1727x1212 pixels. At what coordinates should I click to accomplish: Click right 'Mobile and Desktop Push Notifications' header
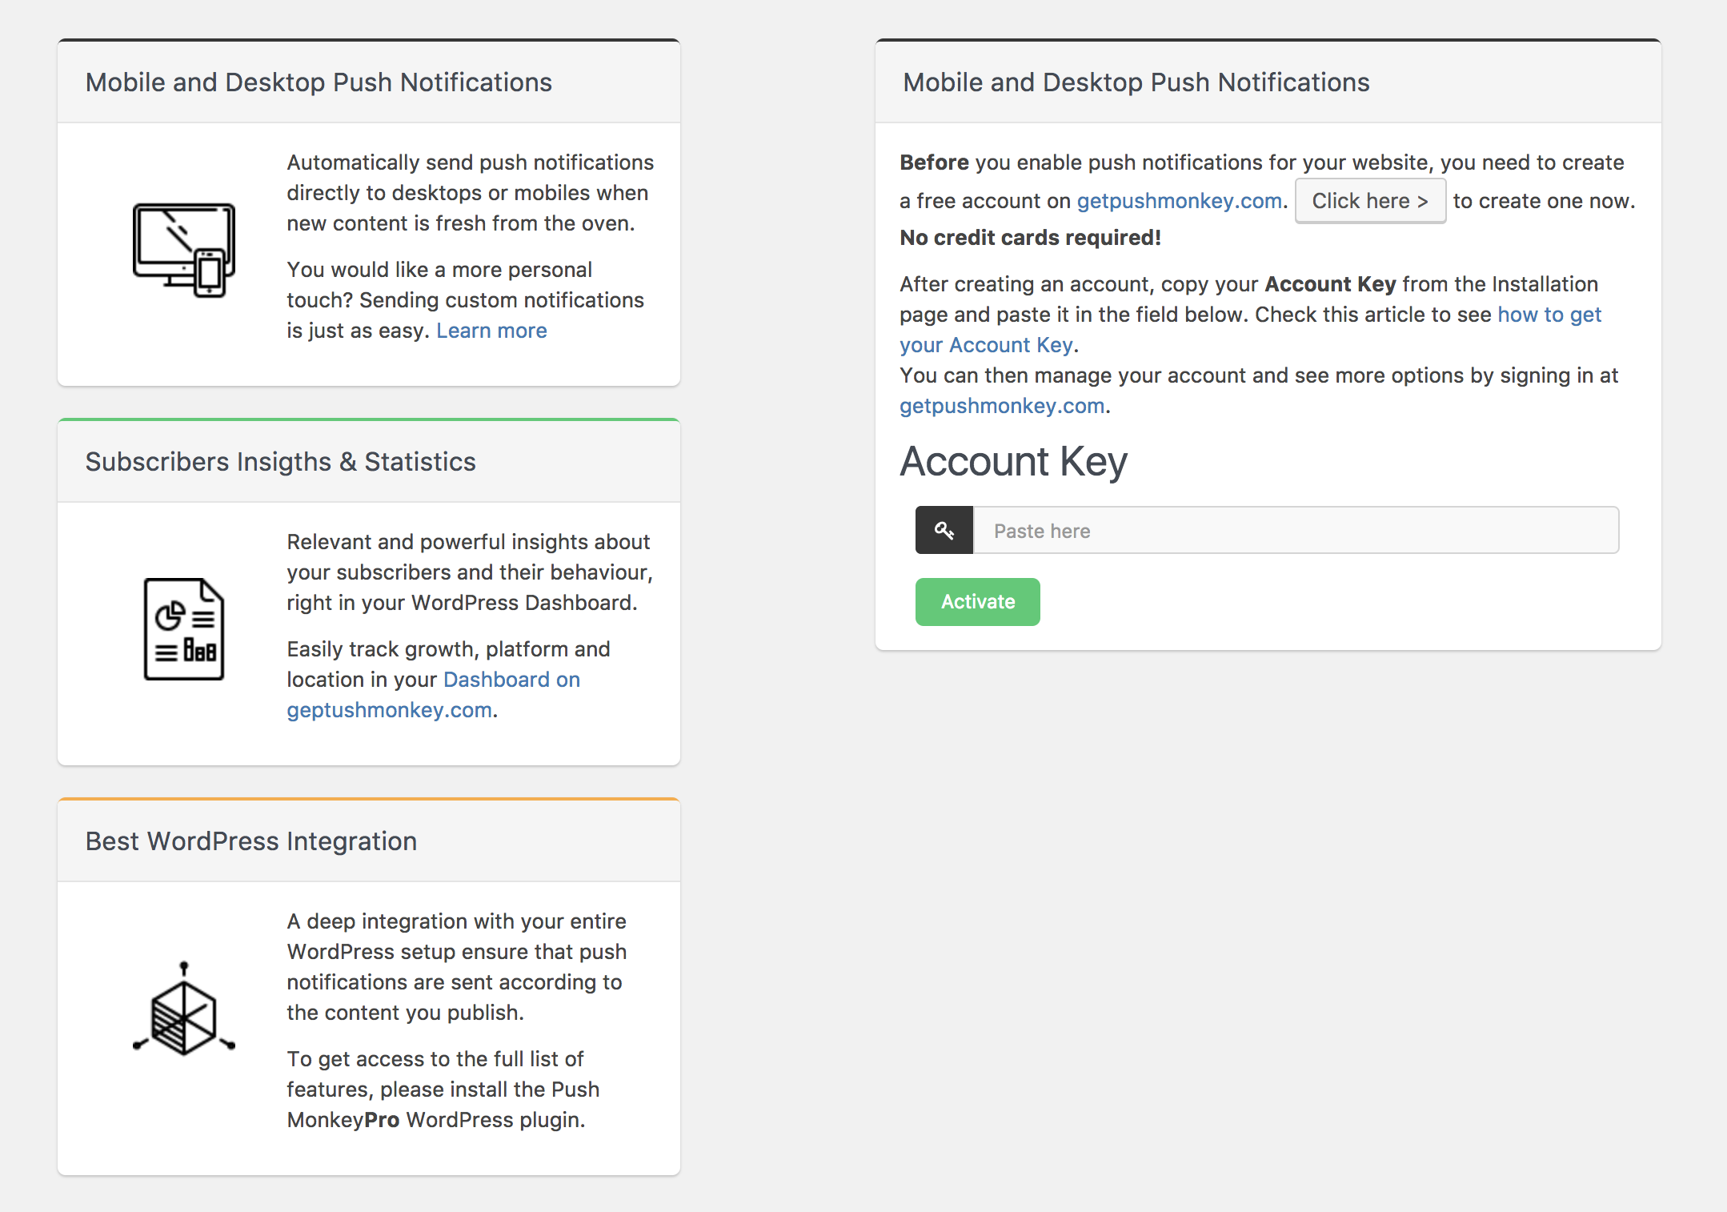pos(1136,82)
